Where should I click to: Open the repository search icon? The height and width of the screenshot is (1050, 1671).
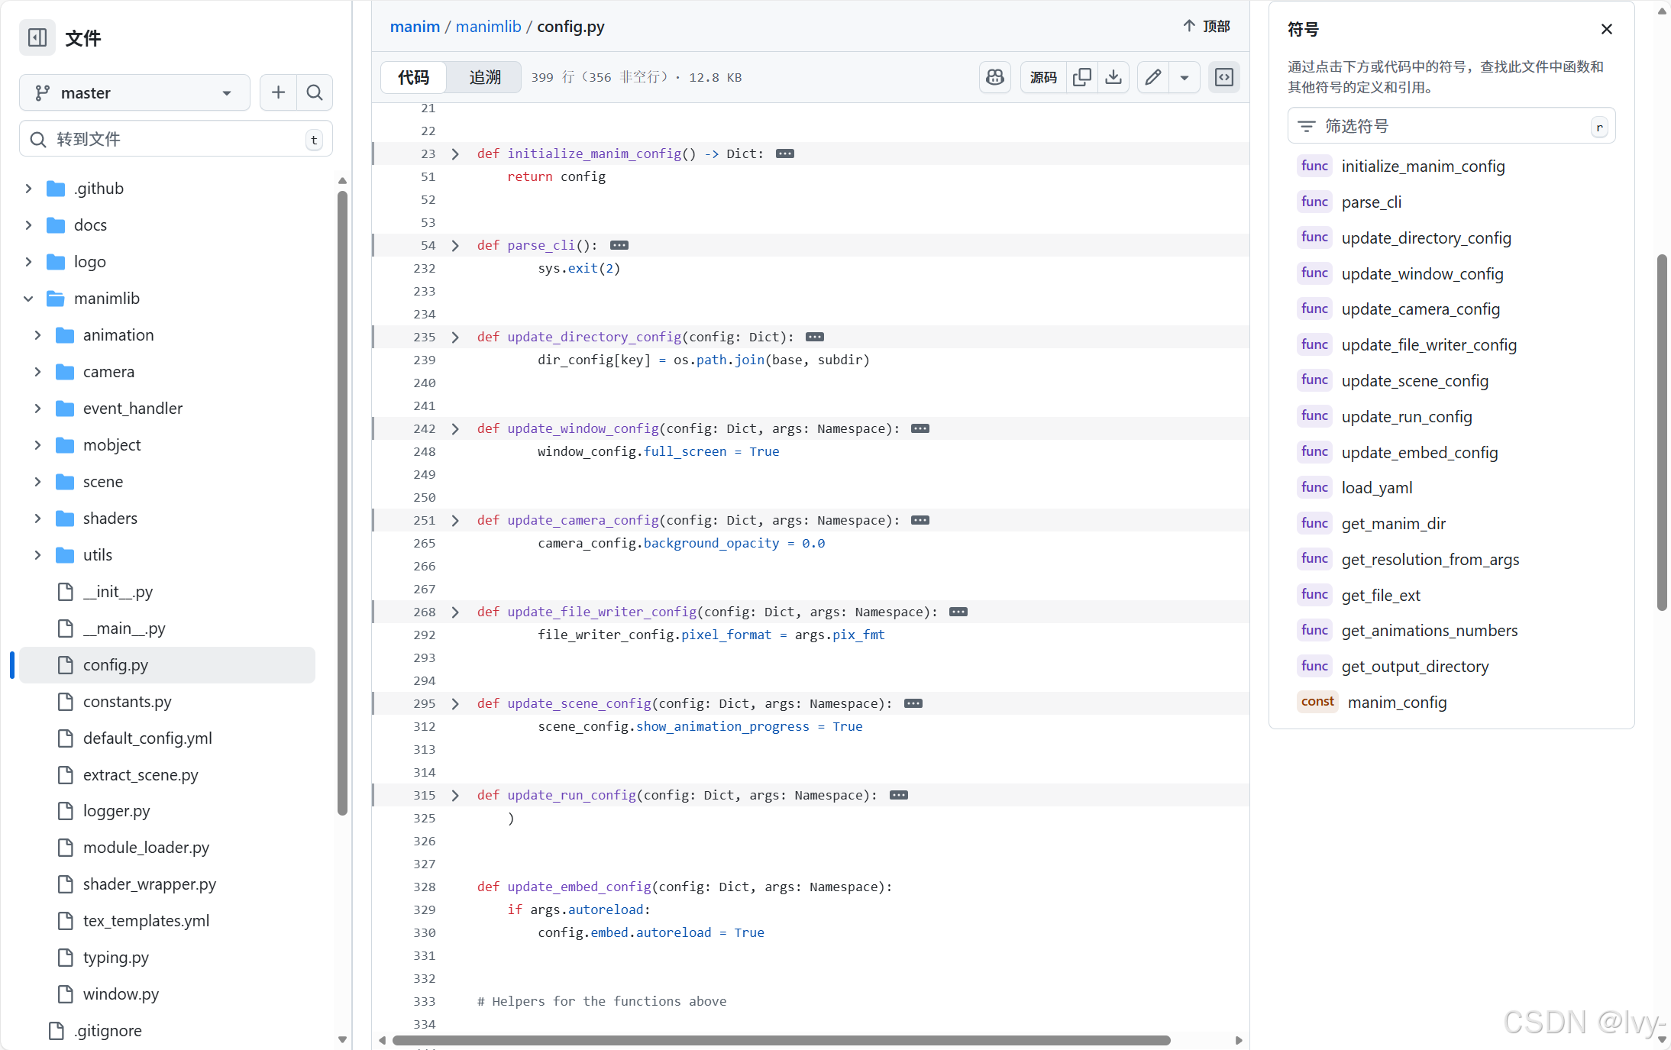(x=315, y=92)
